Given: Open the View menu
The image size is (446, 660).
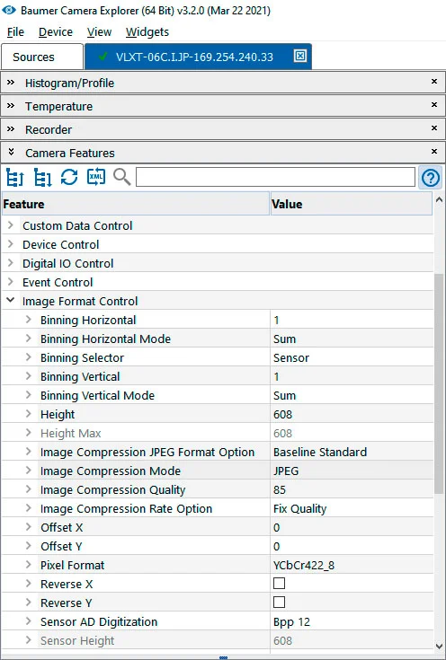Looking at the screenshot, I should pyautogui.click(x=99, y=32).
